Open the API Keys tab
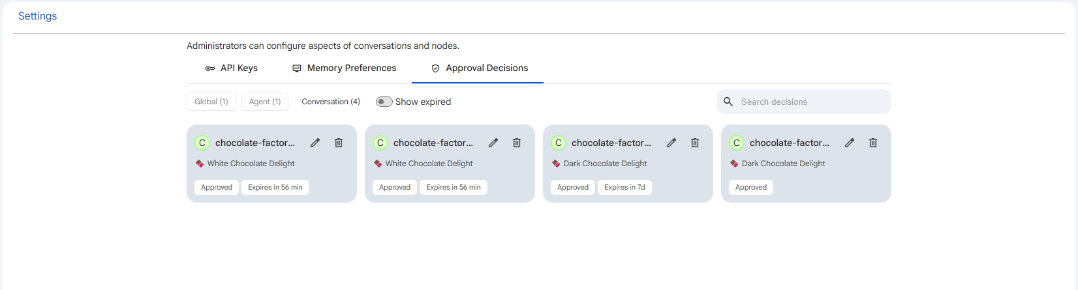This screenshot has width=1078, height=290. (x=231, y=68)
